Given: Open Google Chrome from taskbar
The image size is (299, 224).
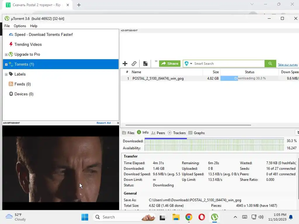Looking at the screenshot, I should pyautogui.click(x=189, y=217).
